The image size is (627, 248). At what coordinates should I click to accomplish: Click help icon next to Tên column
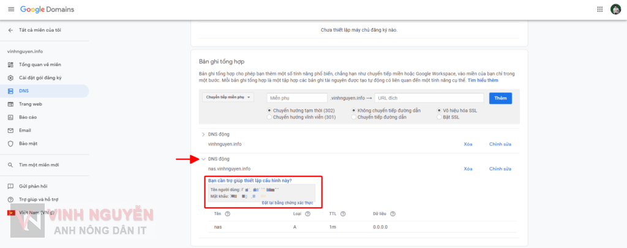click(228, 214)
